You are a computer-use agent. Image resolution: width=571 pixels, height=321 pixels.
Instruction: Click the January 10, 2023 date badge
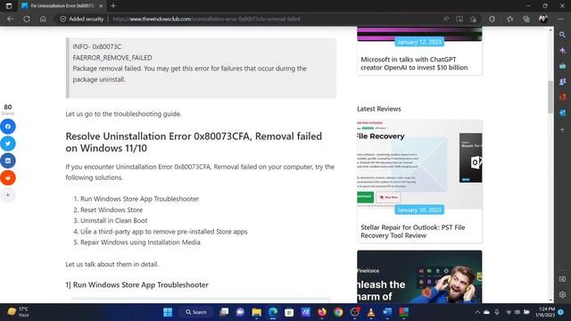pos(419,210)
